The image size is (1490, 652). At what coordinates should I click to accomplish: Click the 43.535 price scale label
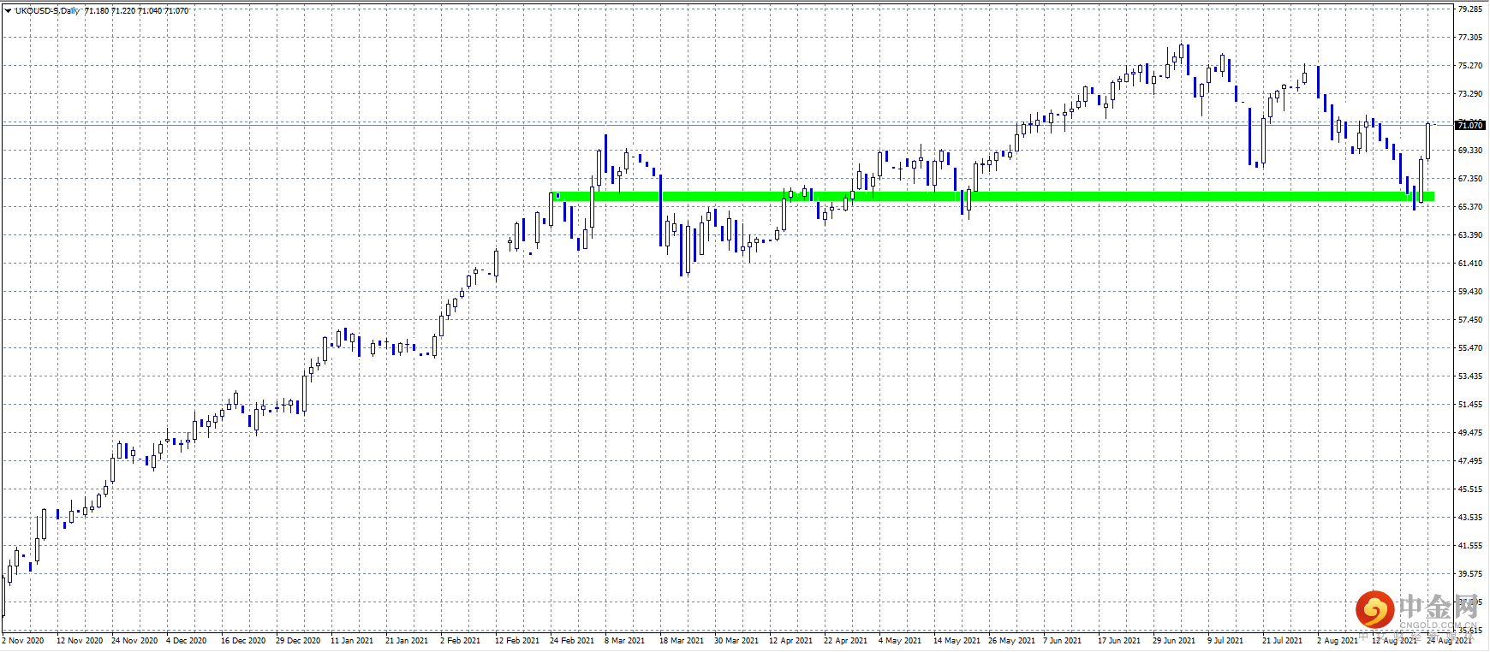pyautogui.click(x=1470, y=518)
